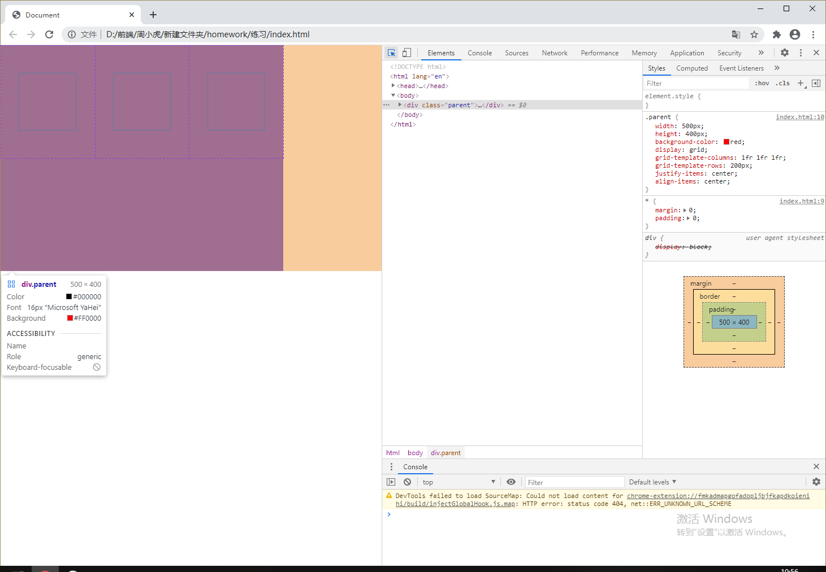Switch to Network tab

(x=555, y=53)
